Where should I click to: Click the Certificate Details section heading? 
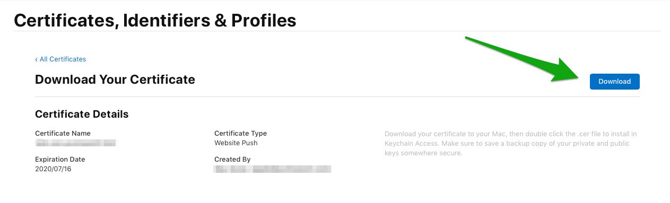click(x=82, y=114)
